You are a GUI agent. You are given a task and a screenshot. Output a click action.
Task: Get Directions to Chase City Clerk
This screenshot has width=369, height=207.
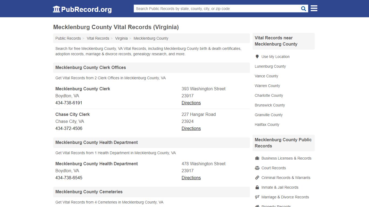191,128
